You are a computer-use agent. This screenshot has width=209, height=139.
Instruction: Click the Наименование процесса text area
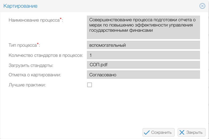[x=143, y=28]
